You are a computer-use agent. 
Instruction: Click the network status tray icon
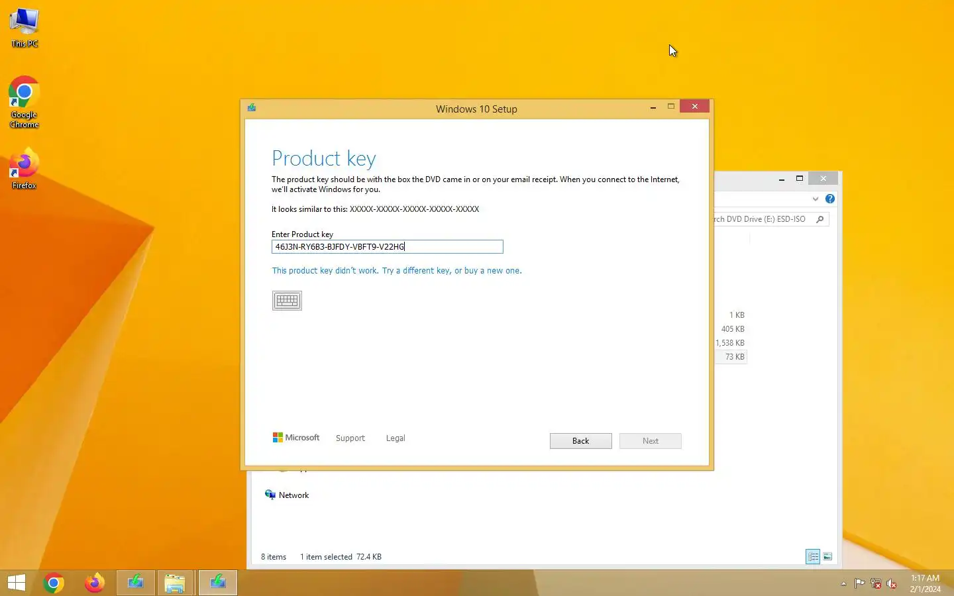coord(876,583)
